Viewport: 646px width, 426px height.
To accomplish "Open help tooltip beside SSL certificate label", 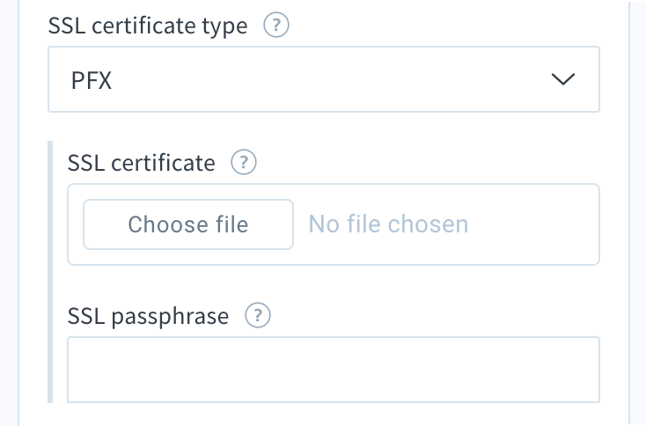I will [x=244, y=162].
